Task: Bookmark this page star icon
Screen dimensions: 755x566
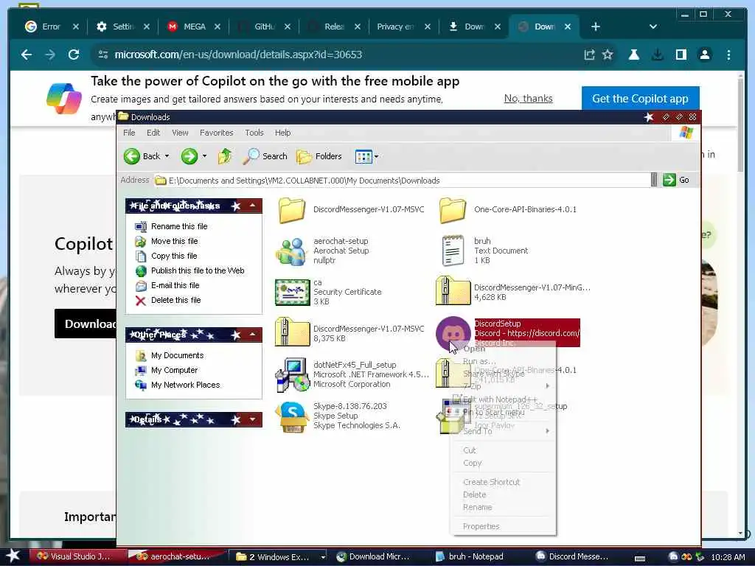Action: [608, 55]
